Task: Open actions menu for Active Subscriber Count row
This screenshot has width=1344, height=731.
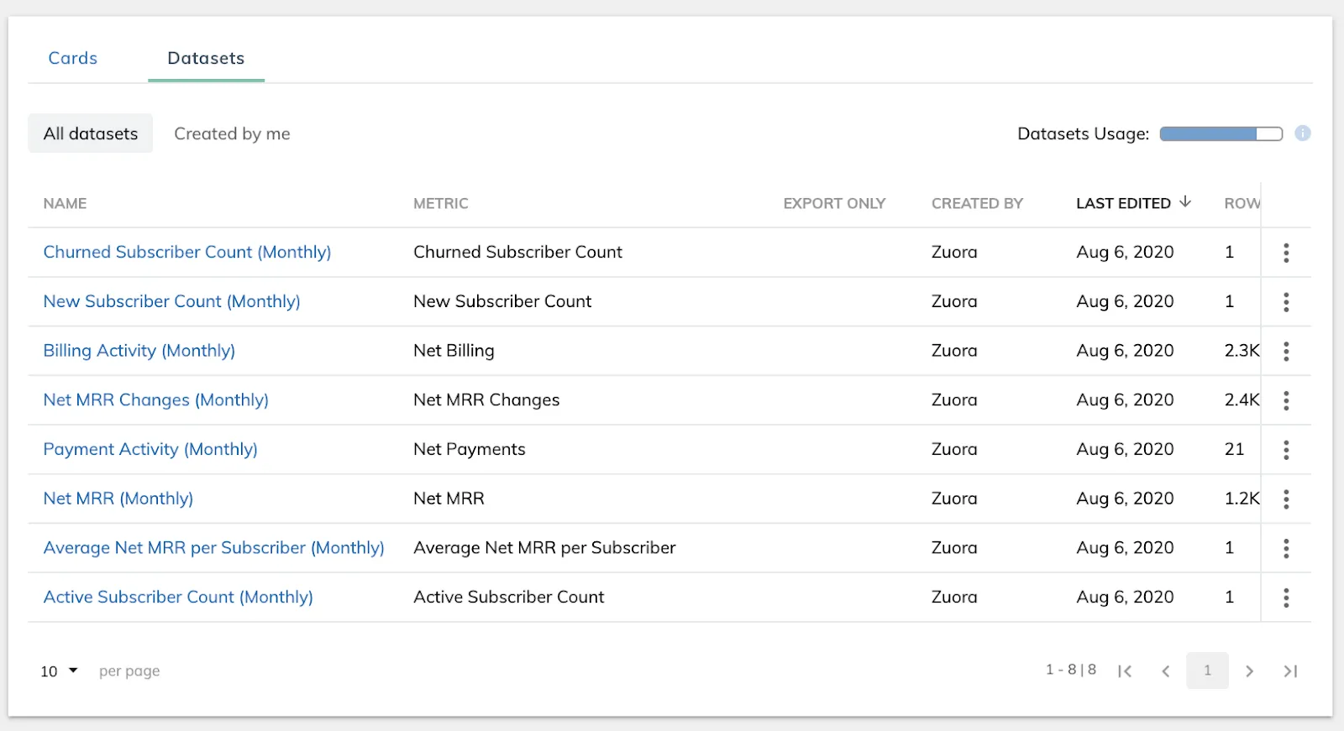Action: (1286, 598)
